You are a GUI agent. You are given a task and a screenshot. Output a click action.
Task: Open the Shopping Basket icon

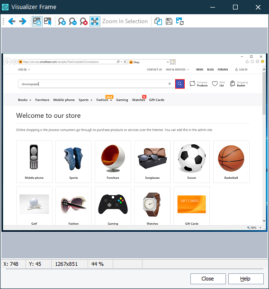click(x=233, y=84)
